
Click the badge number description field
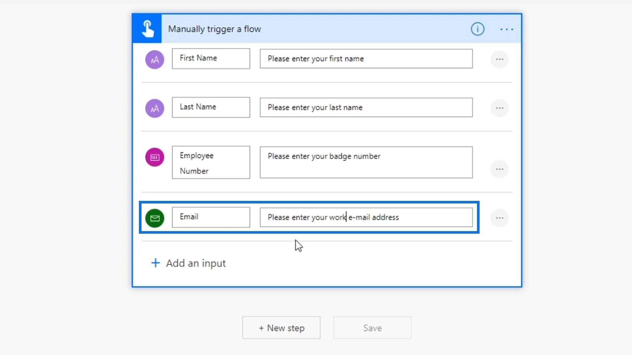tap(366, 162)
